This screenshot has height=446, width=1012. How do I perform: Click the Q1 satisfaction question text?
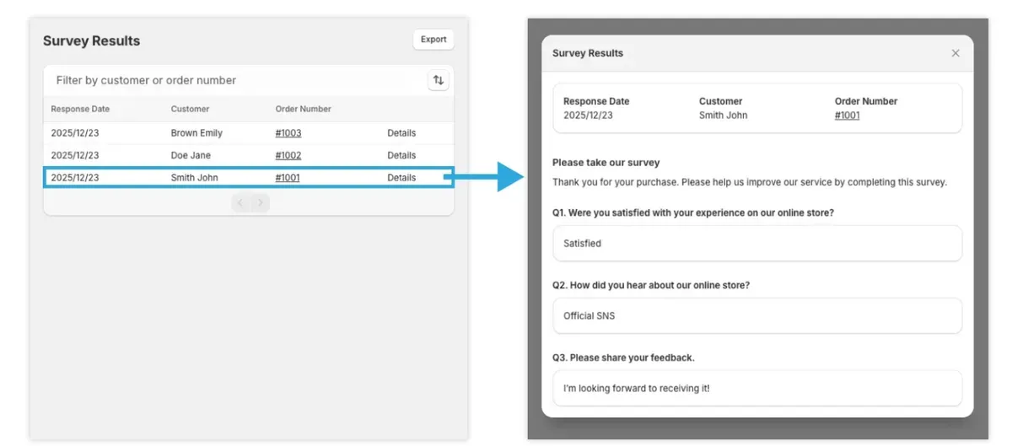click(x=693, y=213)
